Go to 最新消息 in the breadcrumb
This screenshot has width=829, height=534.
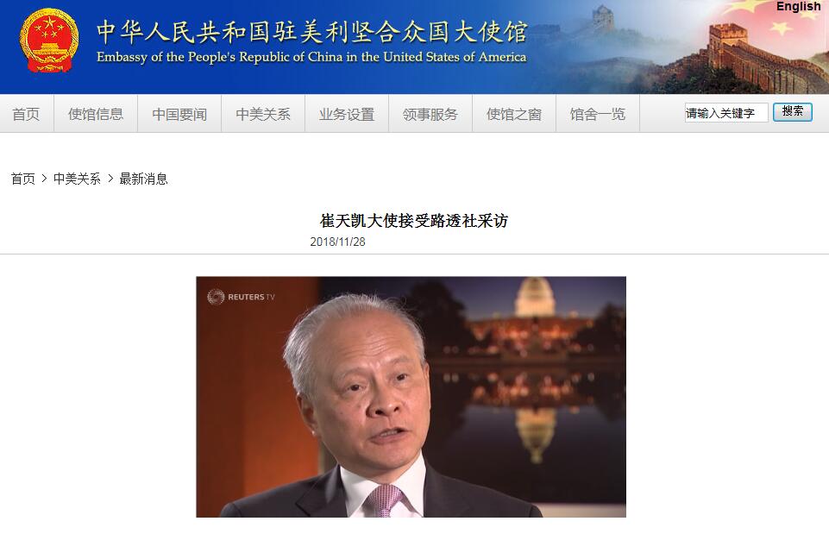tap(143, 179)
